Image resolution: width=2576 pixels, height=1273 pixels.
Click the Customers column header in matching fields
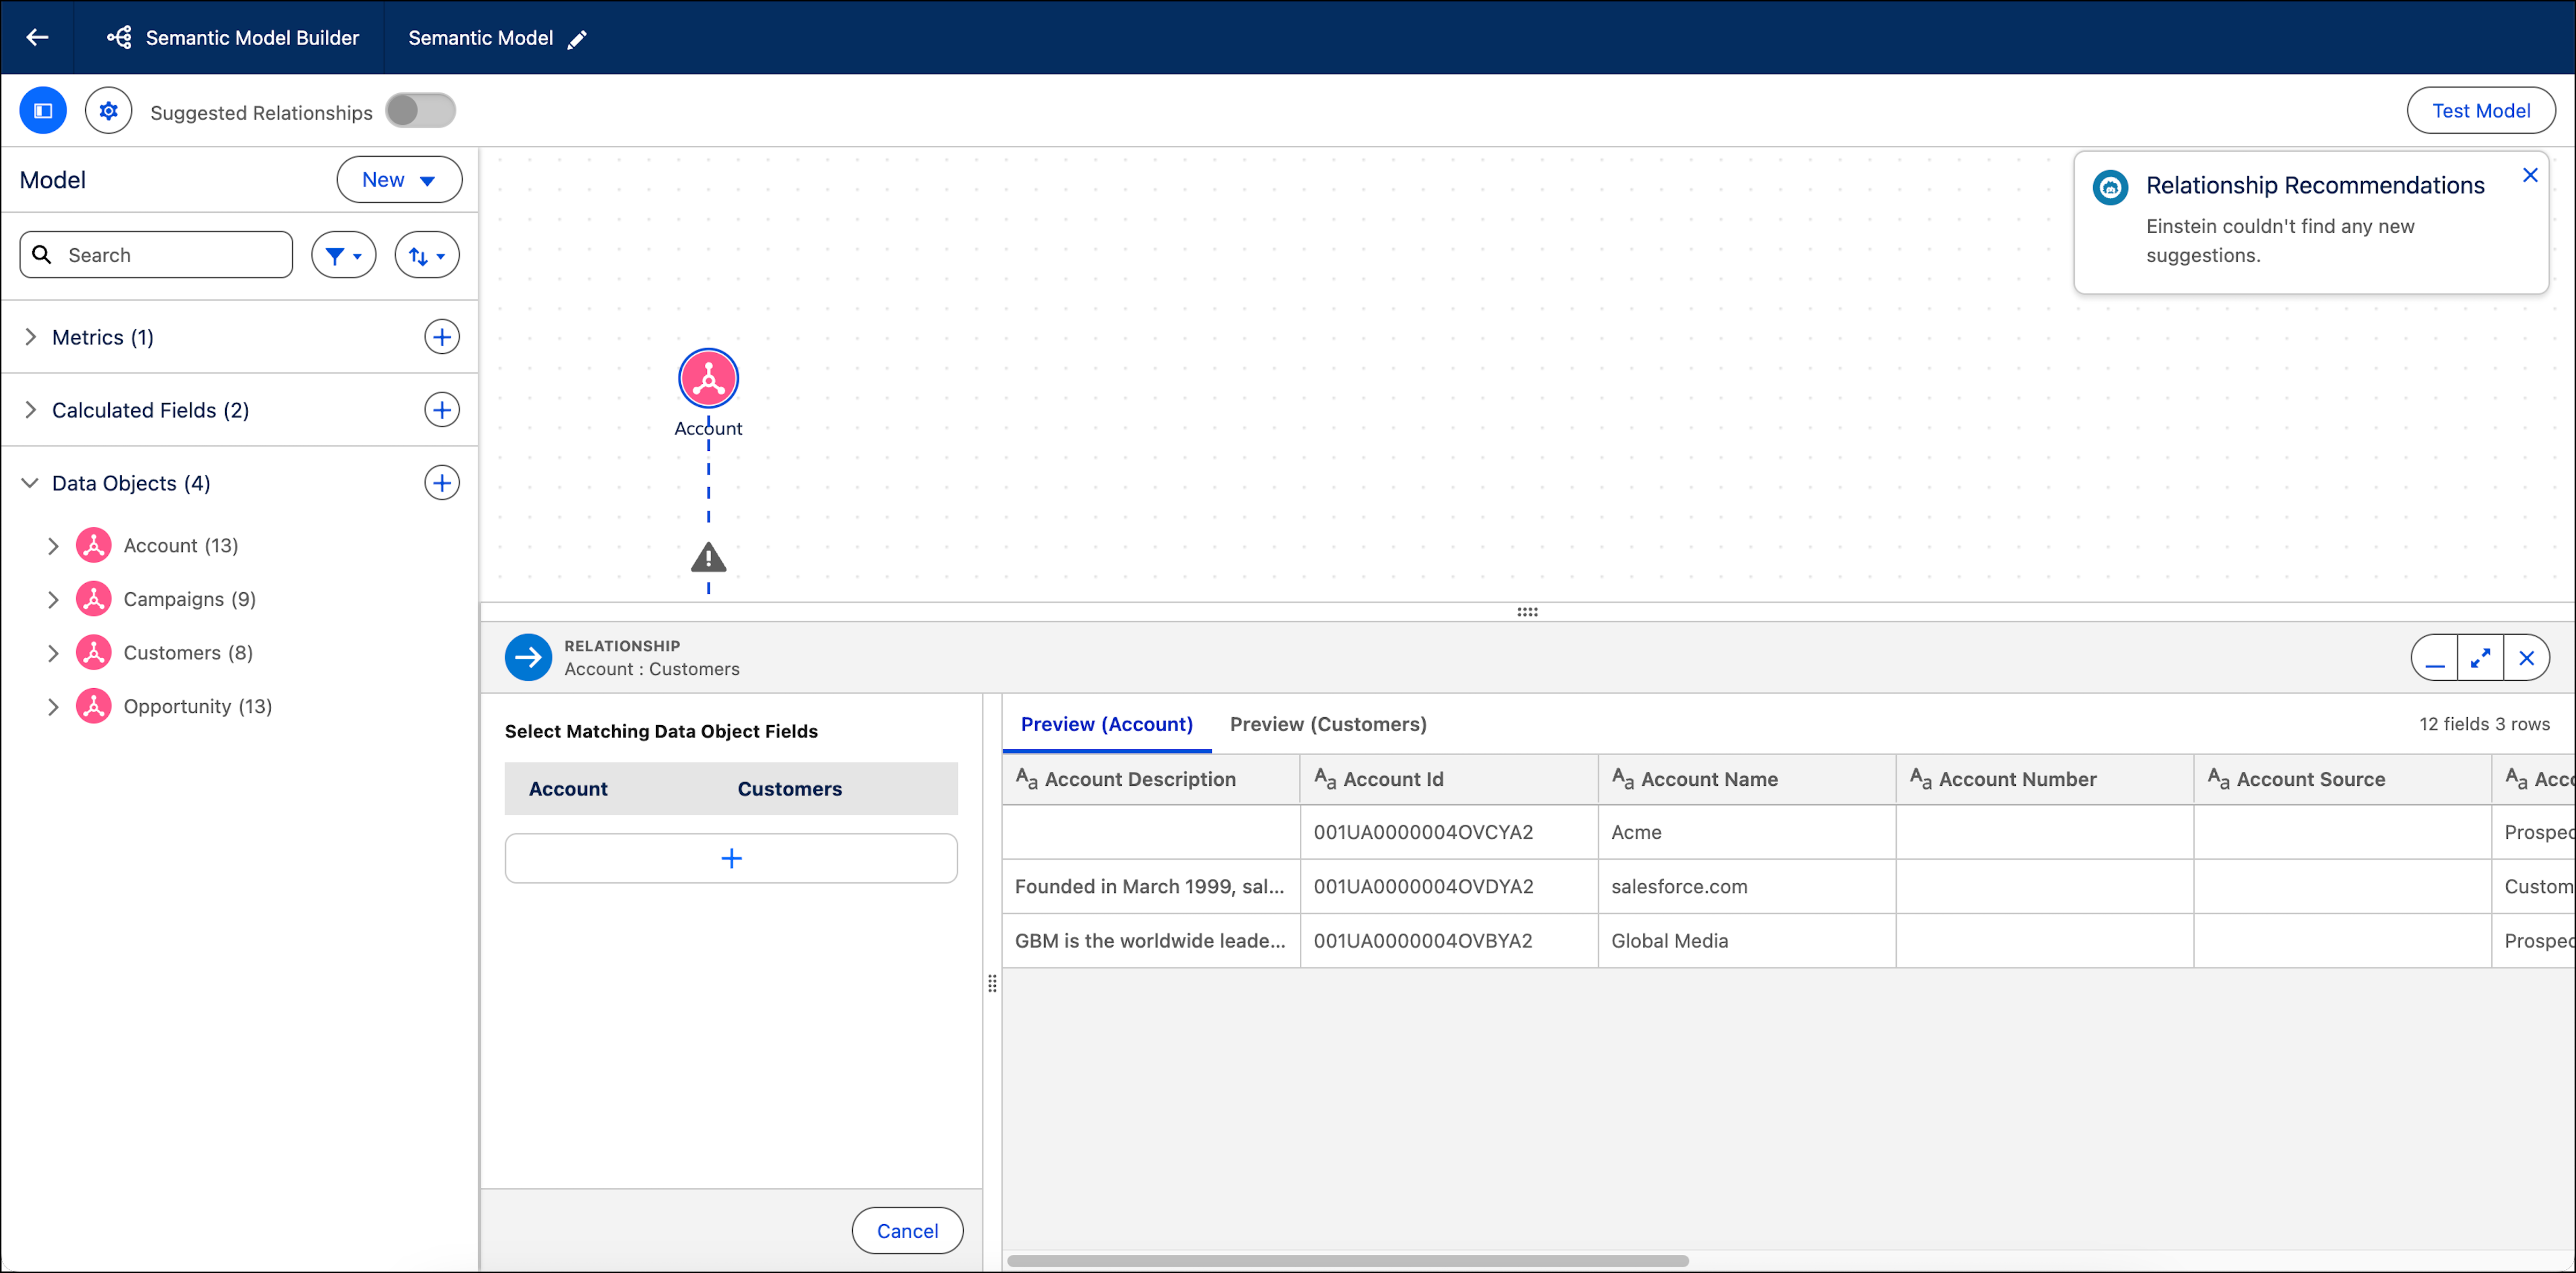click(x=790, y=789)
